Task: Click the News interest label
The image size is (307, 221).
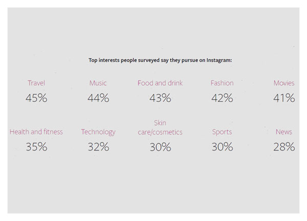Action: [284, 132]
